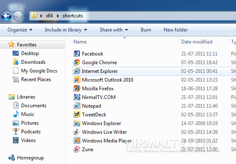Open My Google Docs in Favorites

(x=39, y=71)
